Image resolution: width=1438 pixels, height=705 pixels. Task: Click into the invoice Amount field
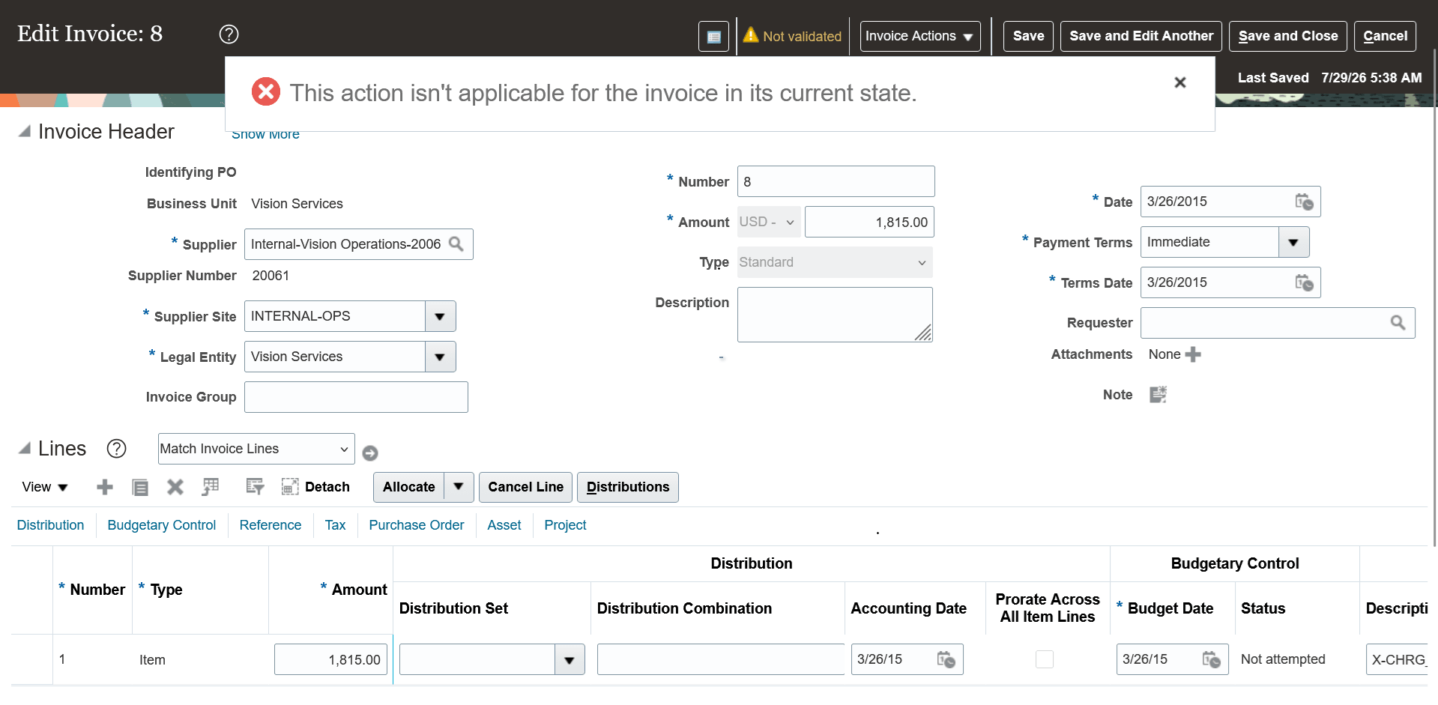coord(869,222)
